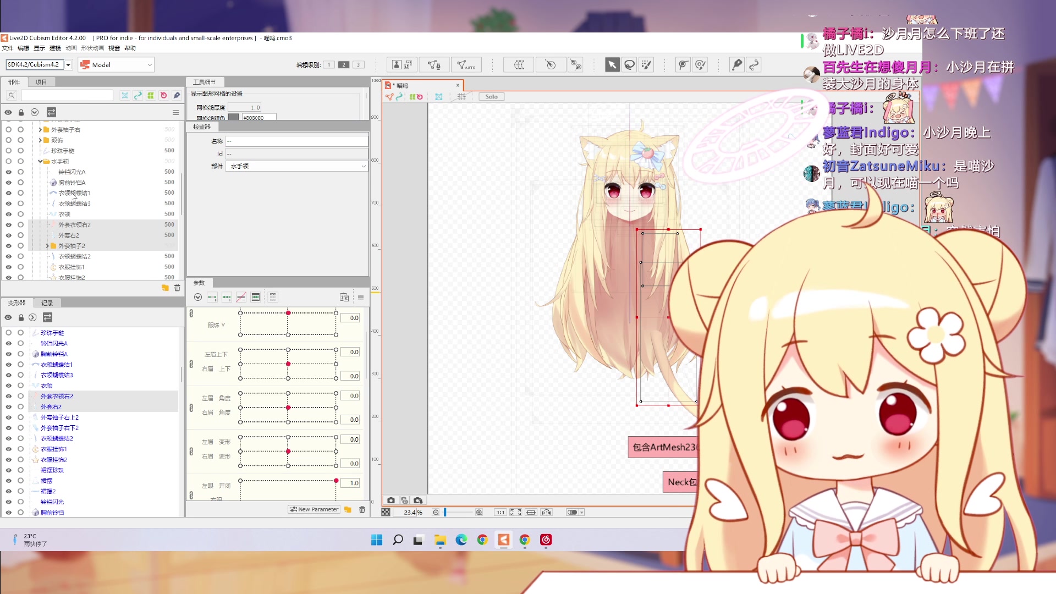
Task: Open the Model workspace dropdown
Action: [x=116, y=65]
